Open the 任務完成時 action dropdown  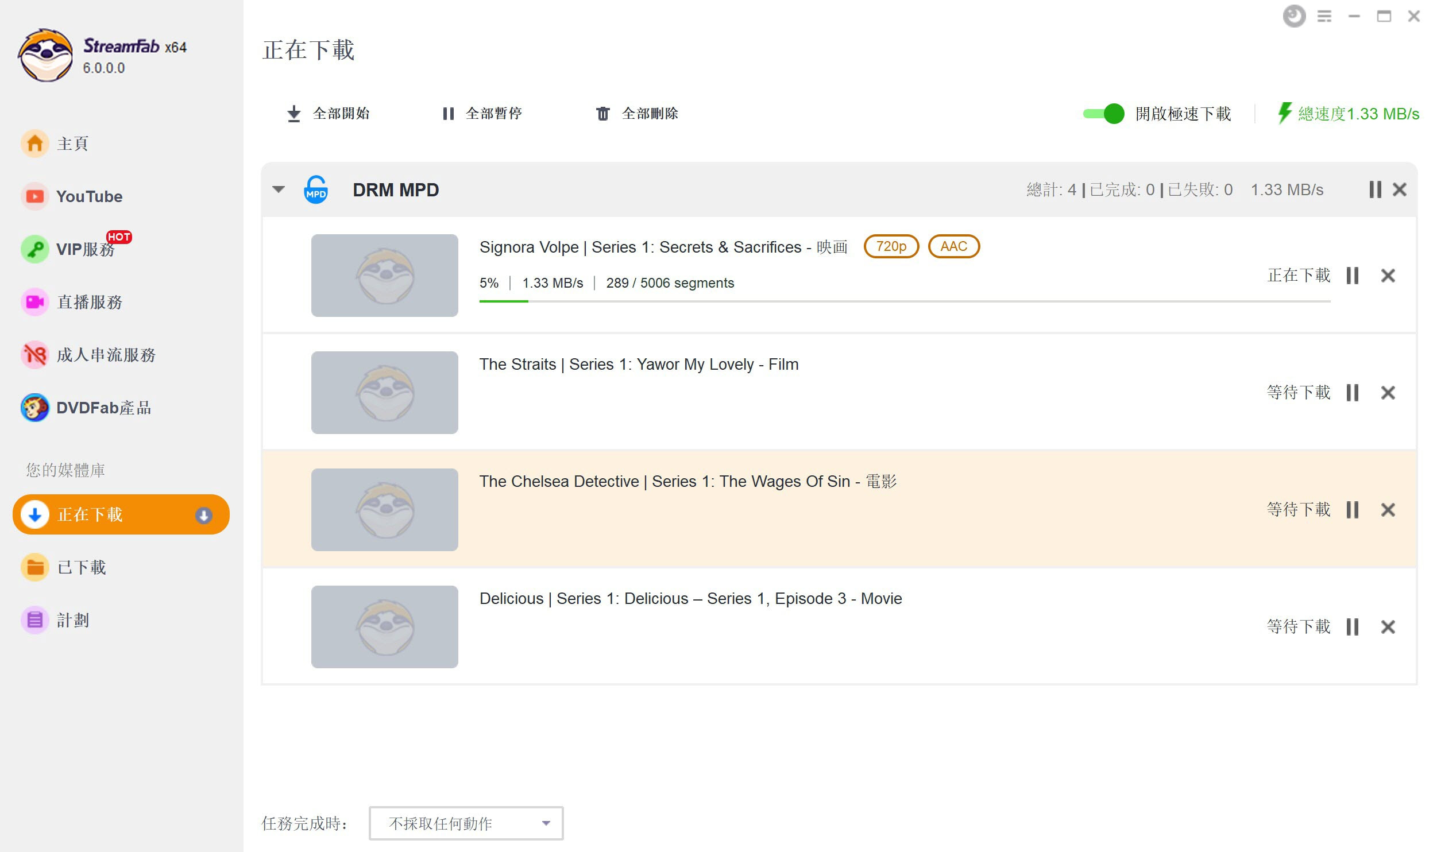pos(466,823)
